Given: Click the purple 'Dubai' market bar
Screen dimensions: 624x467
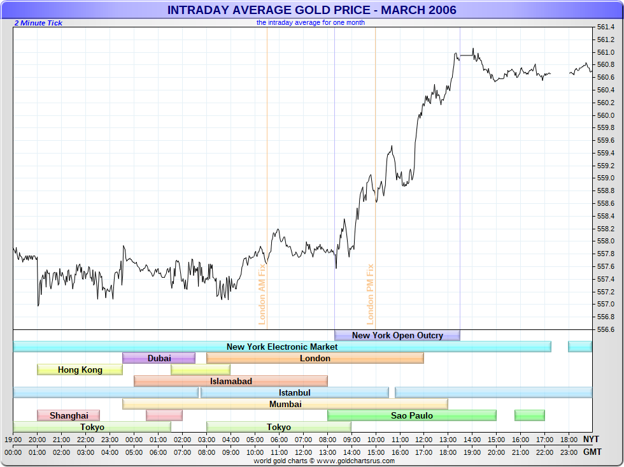Looking at the screenshot, I should [x=159, y=358].
